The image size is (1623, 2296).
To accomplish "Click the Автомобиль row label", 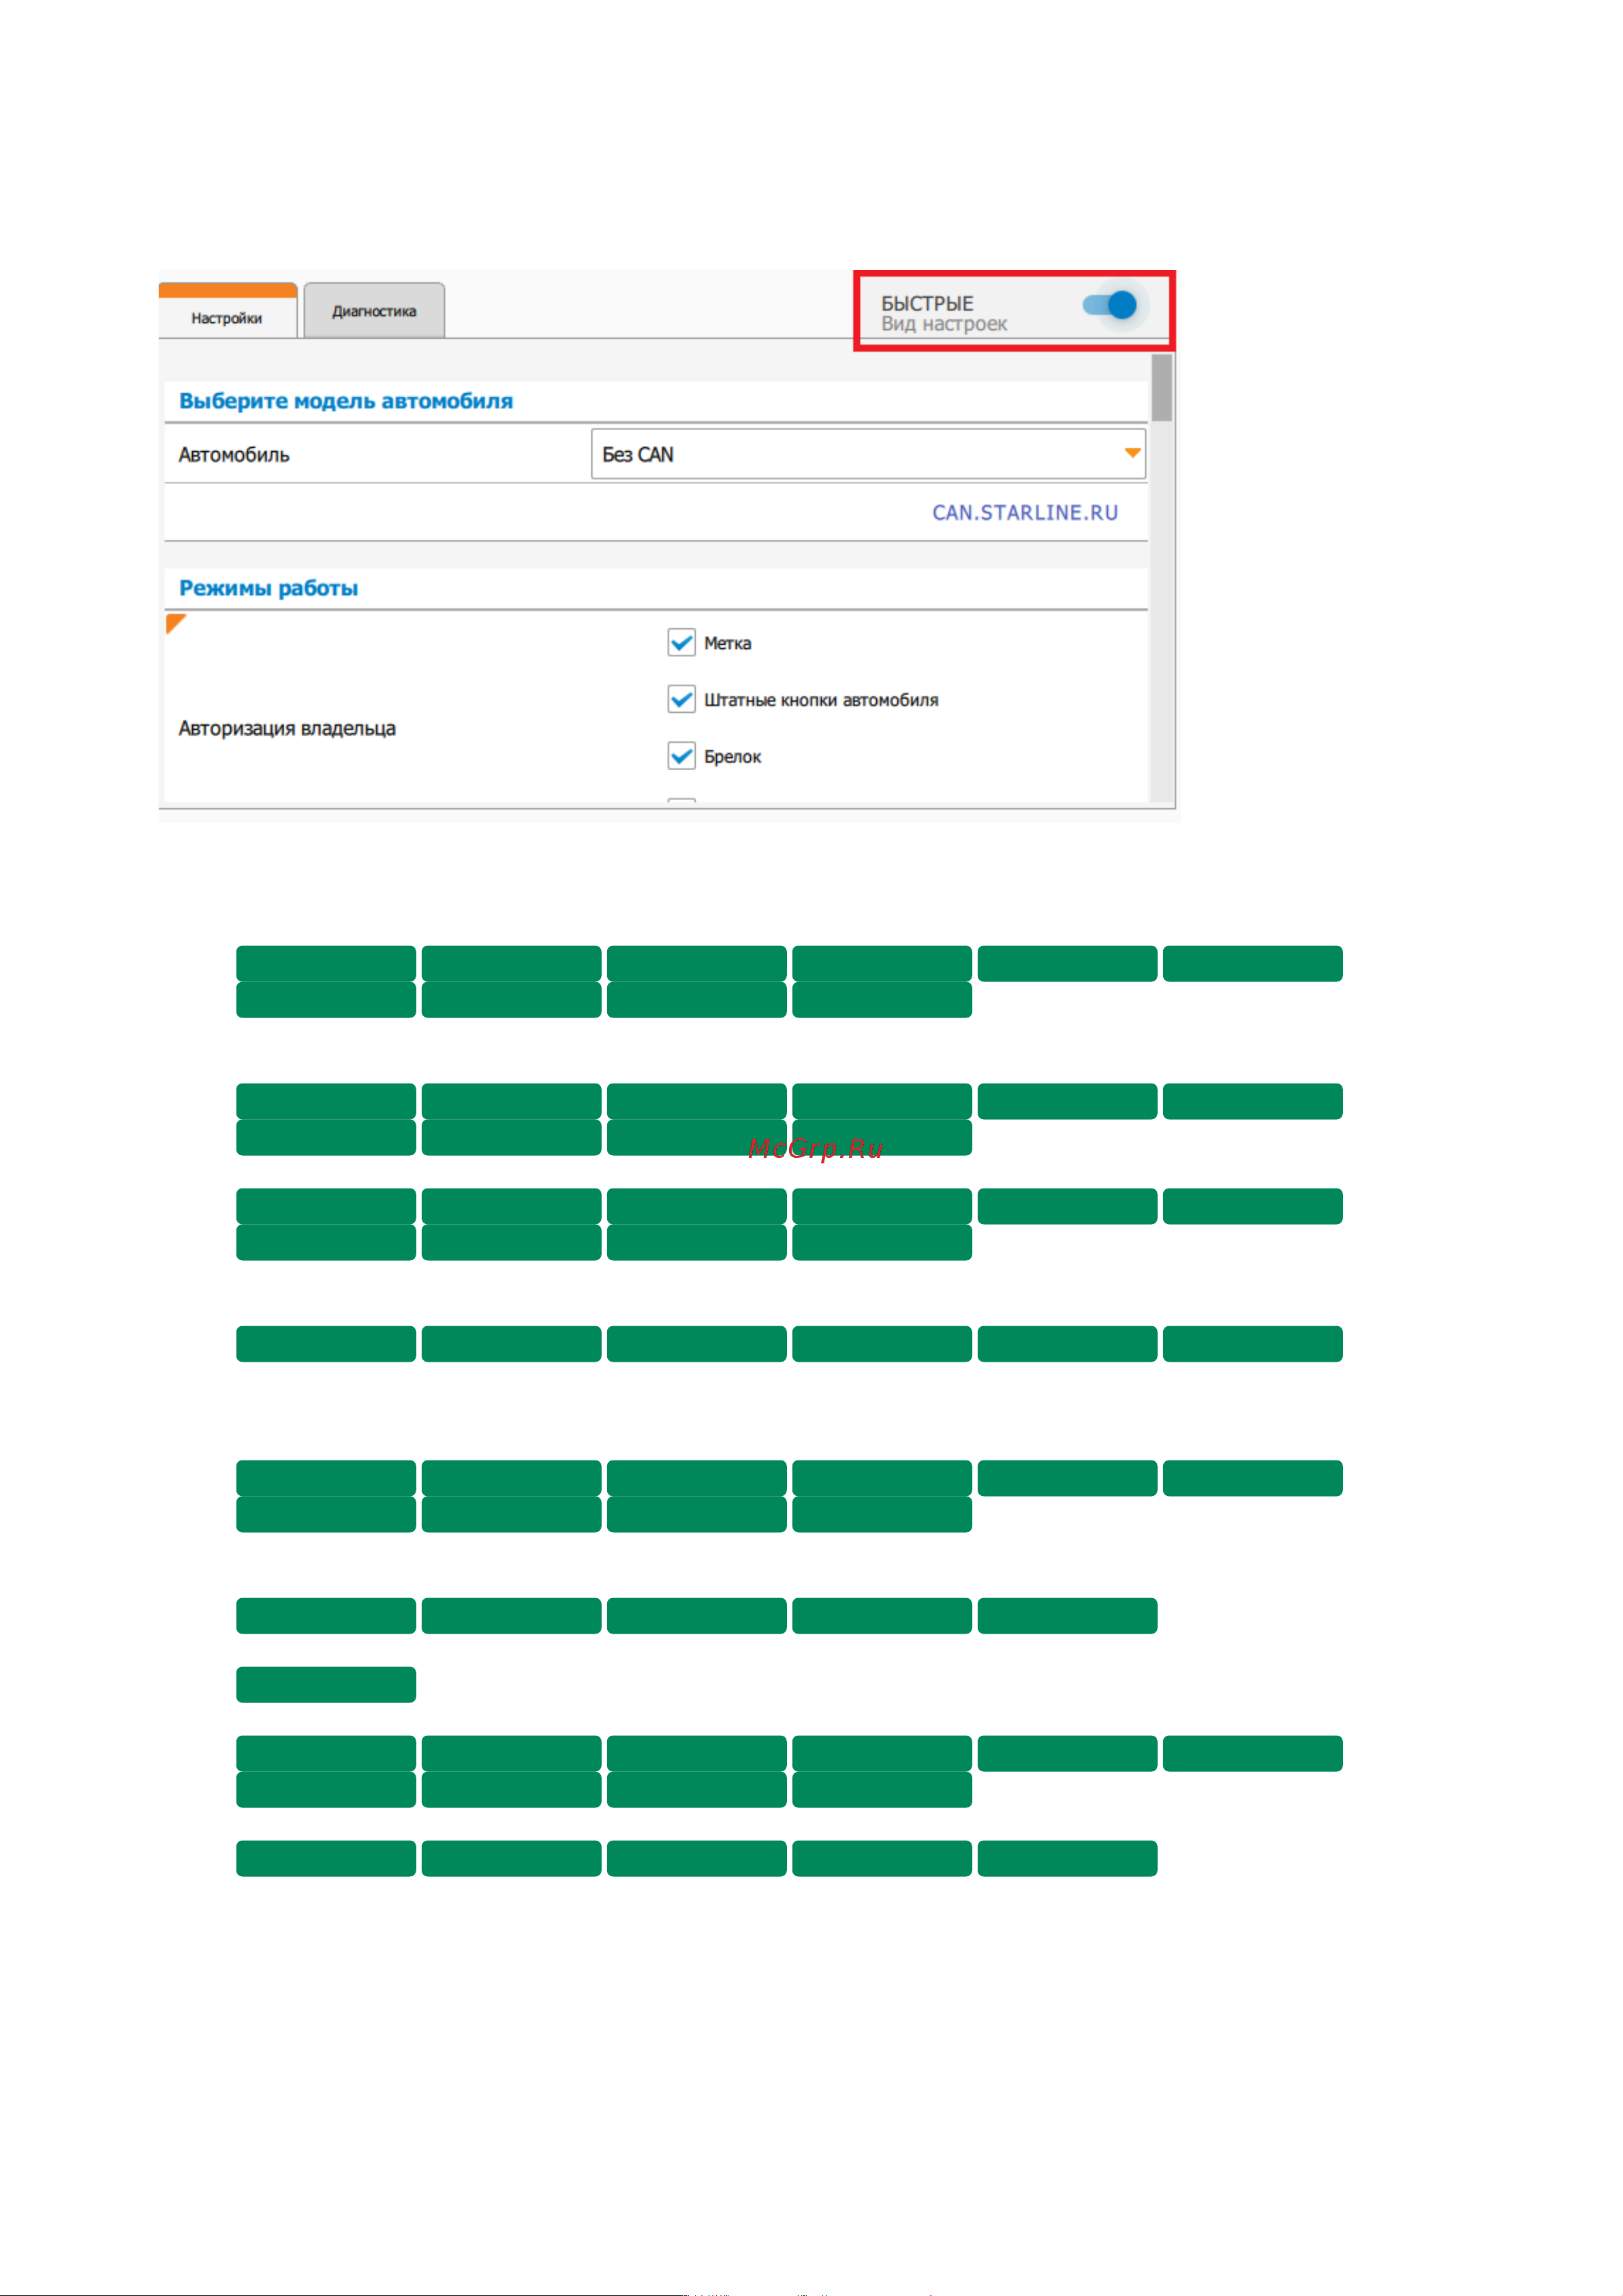I will pos(234,455).
